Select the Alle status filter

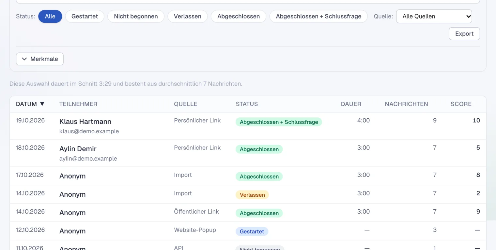coord(50,16)
